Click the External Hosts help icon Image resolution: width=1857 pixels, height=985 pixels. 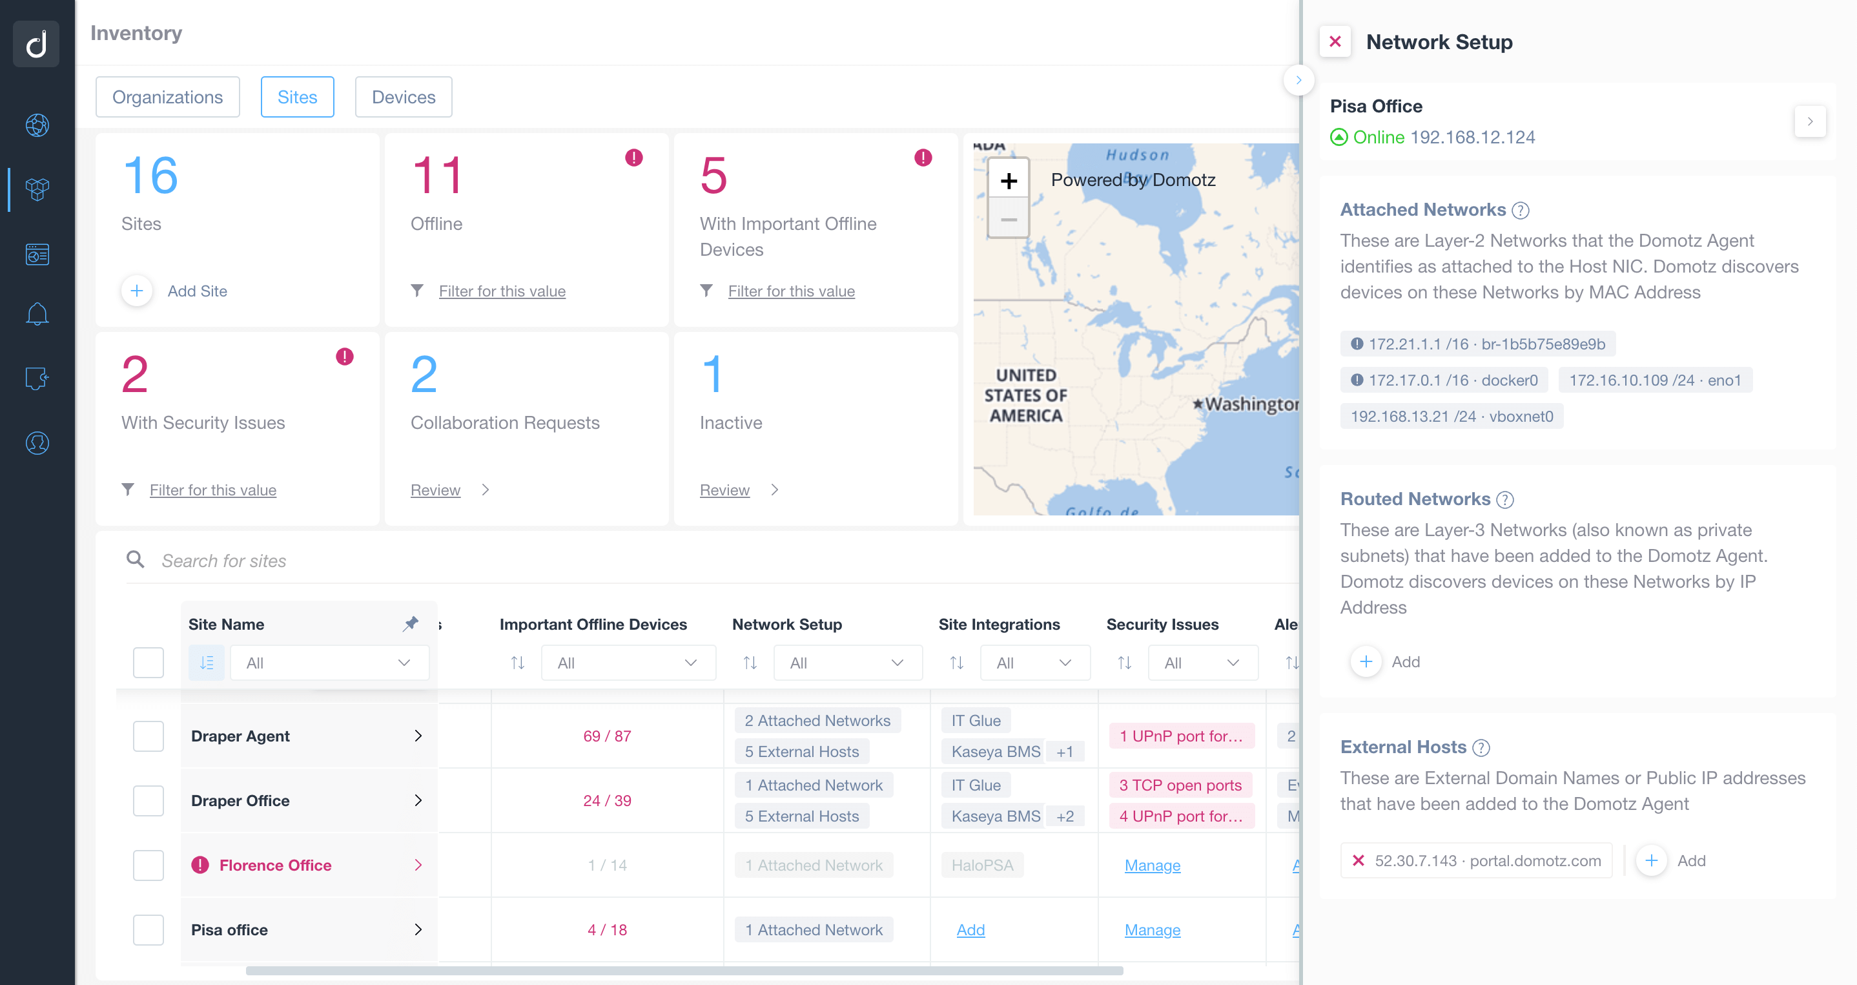coord(1481,747)
